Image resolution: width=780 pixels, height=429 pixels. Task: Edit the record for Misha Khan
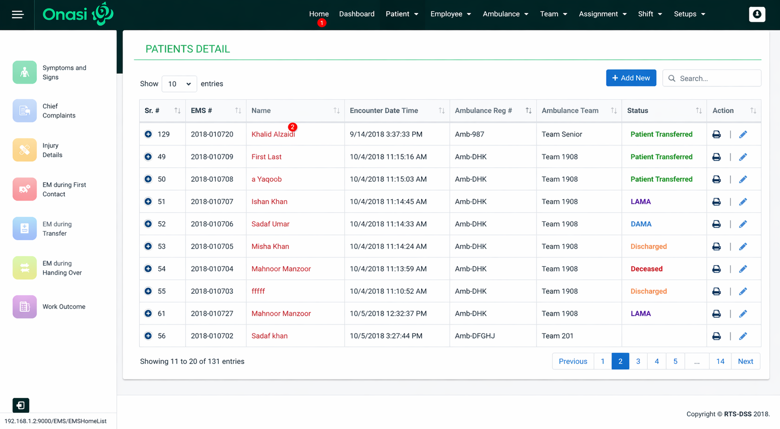pos(743,246)
